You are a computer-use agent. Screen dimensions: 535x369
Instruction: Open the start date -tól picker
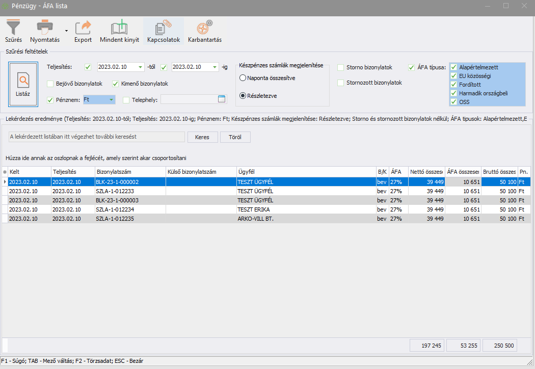click(140, 67)
